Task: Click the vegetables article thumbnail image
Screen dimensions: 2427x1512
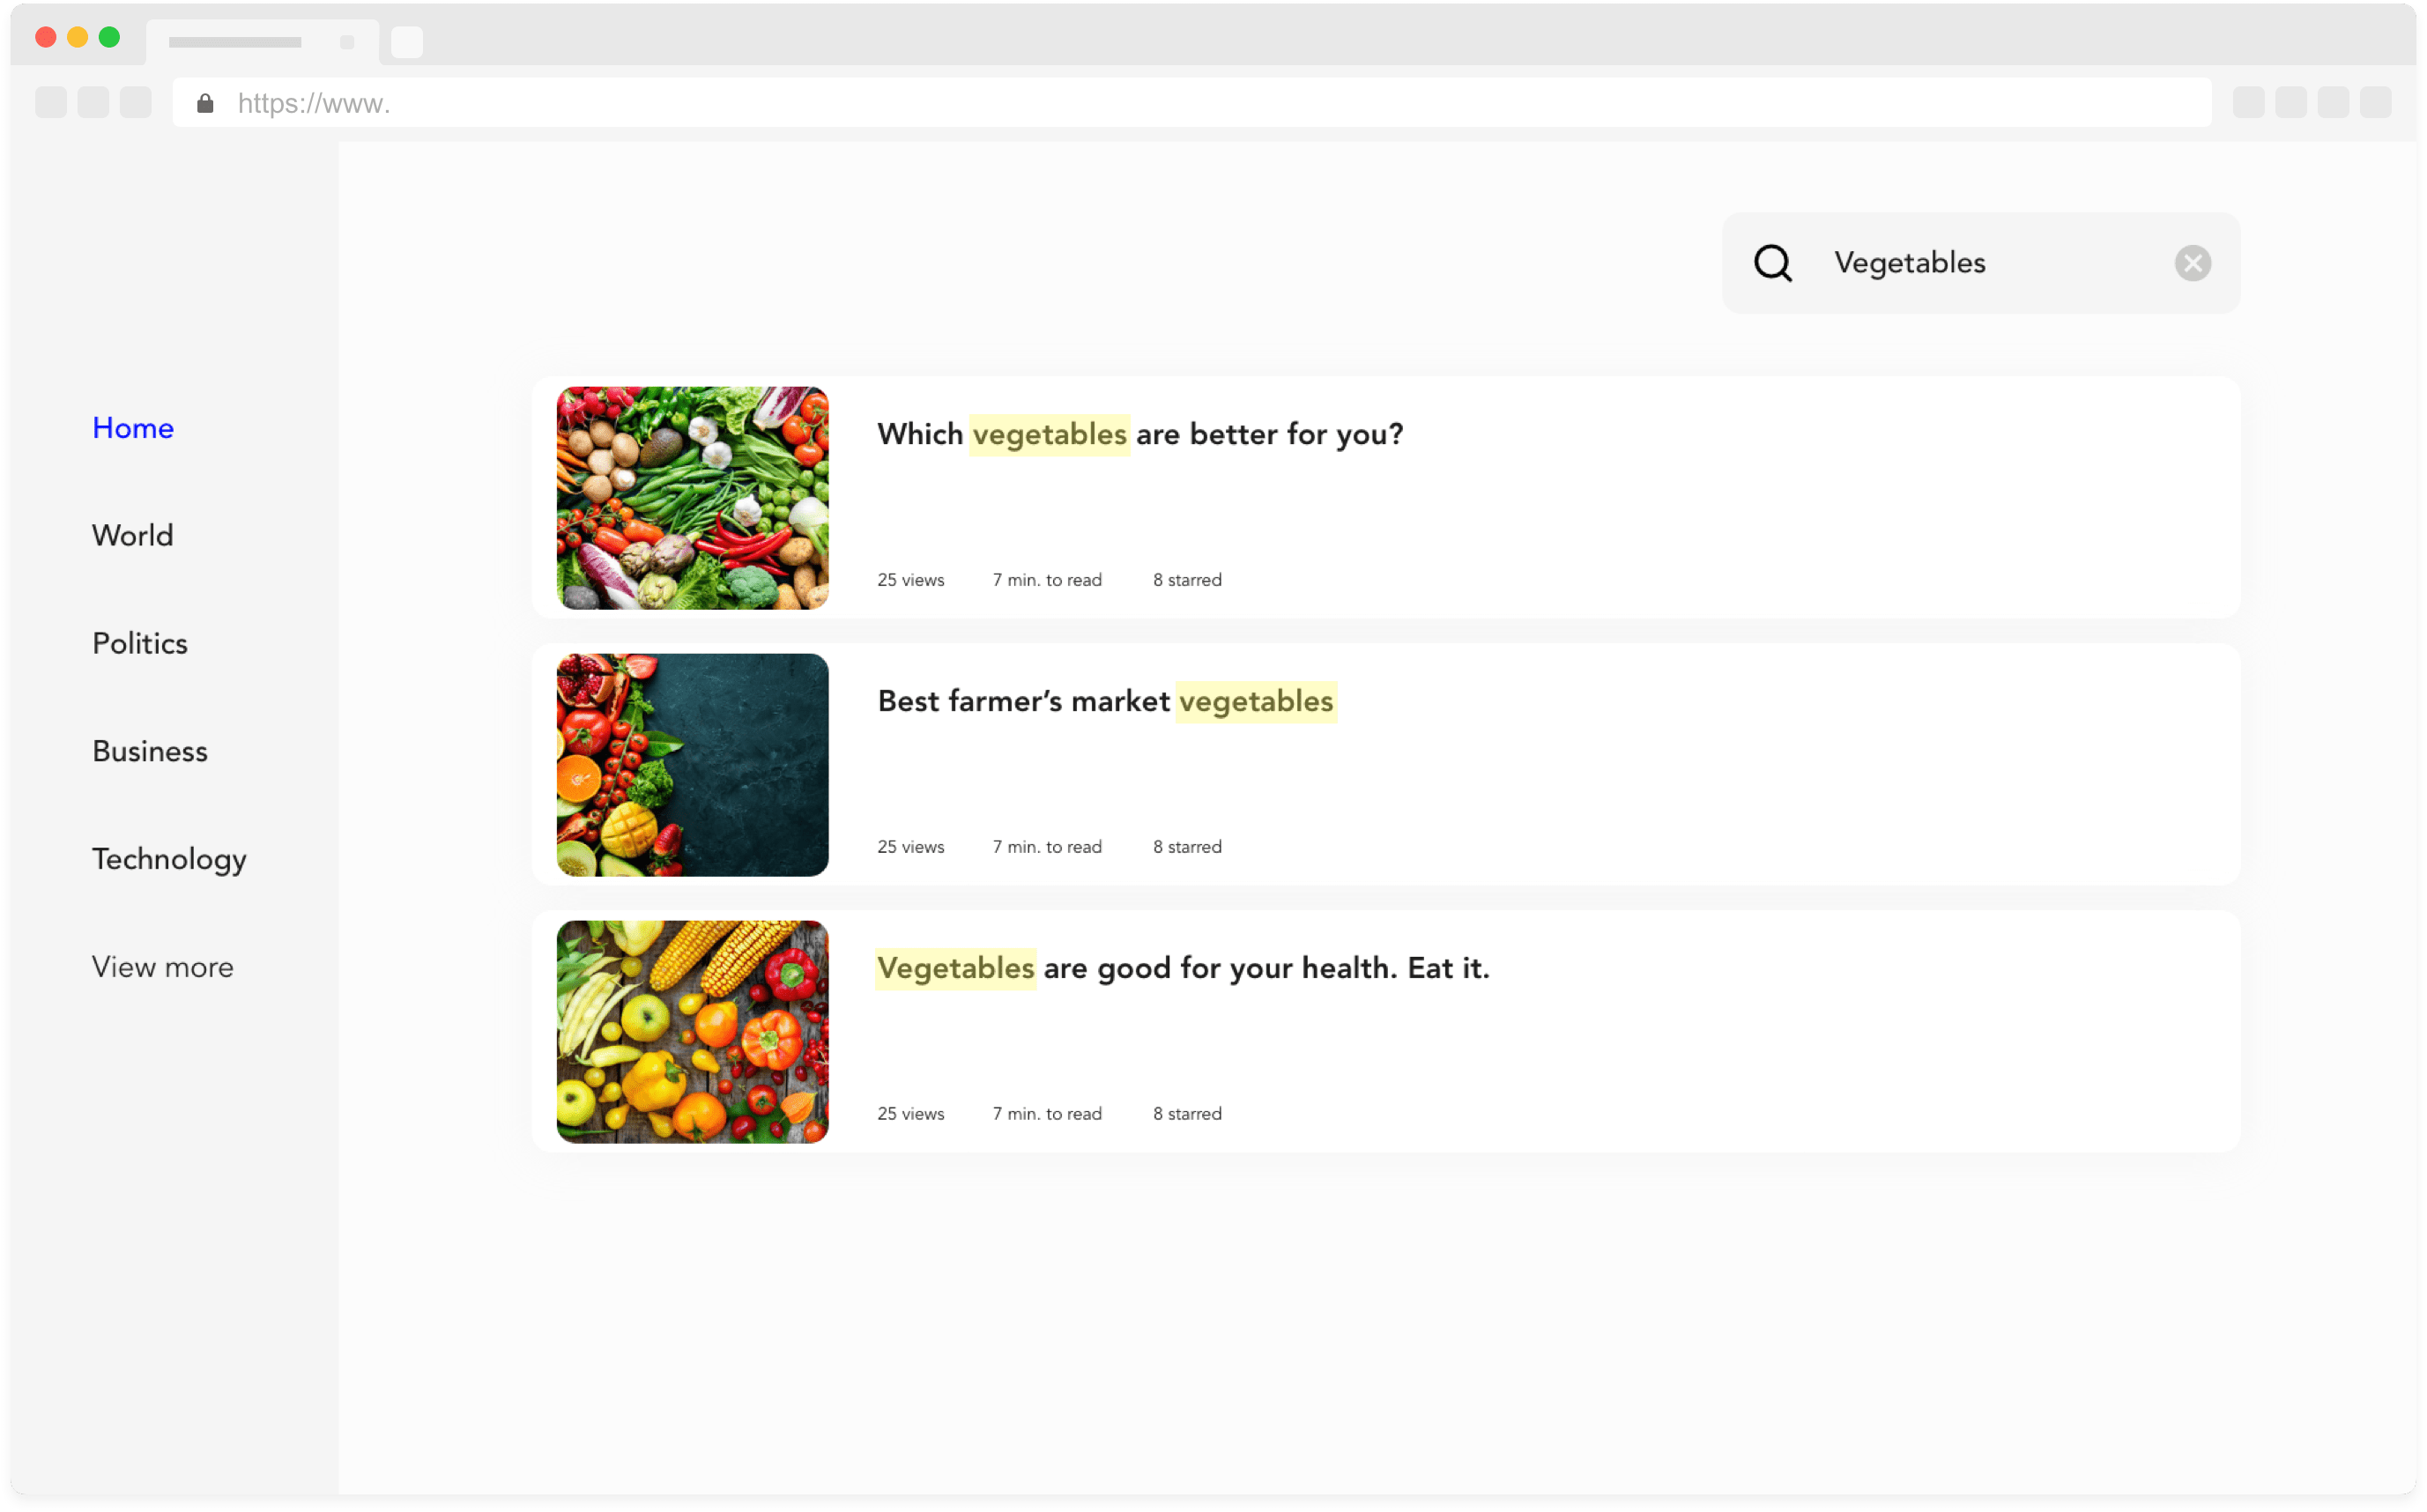Action: tap(692, 496)
